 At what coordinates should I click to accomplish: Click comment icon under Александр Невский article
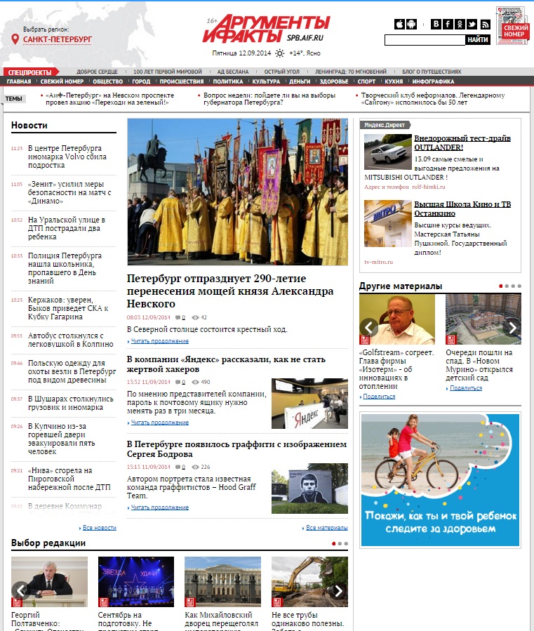coord(178,317)
